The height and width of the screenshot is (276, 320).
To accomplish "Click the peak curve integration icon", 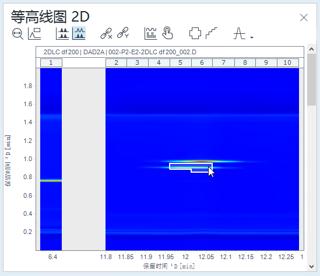I will pos(240,33).
